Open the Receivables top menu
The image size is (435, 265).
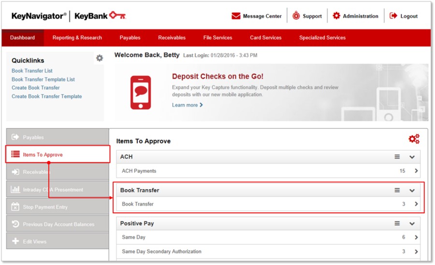pyautogui.click(x=172, y=38)
